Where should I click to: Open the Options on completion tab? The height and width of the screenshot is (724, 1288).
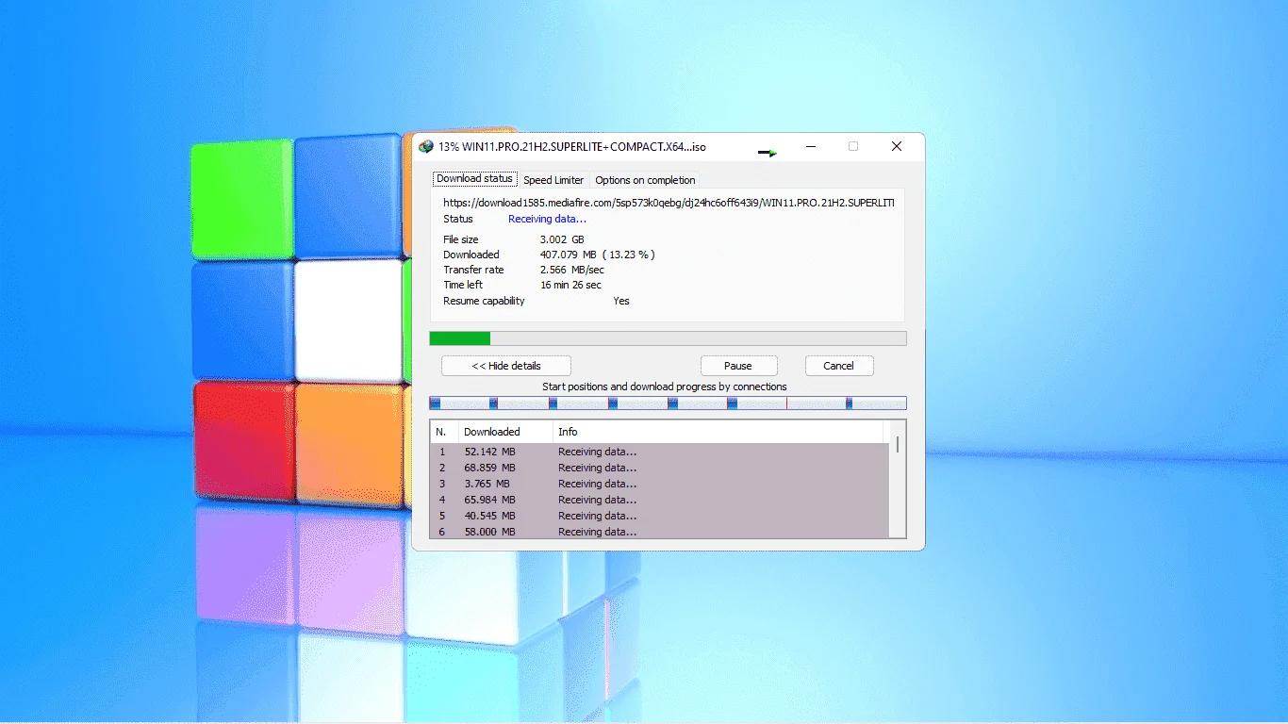tap(645, 180)
